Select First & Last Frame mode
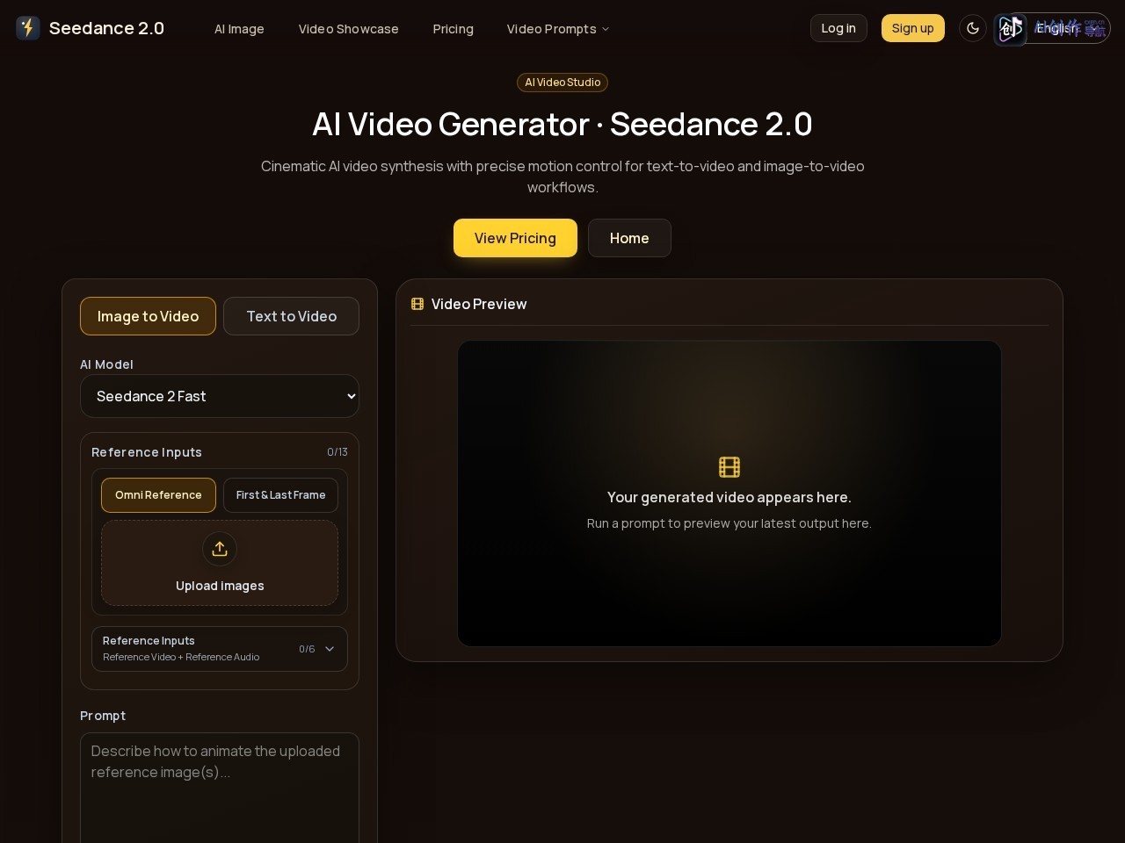1125x843 pixels. pyautogui.click(x=280, y=495)
